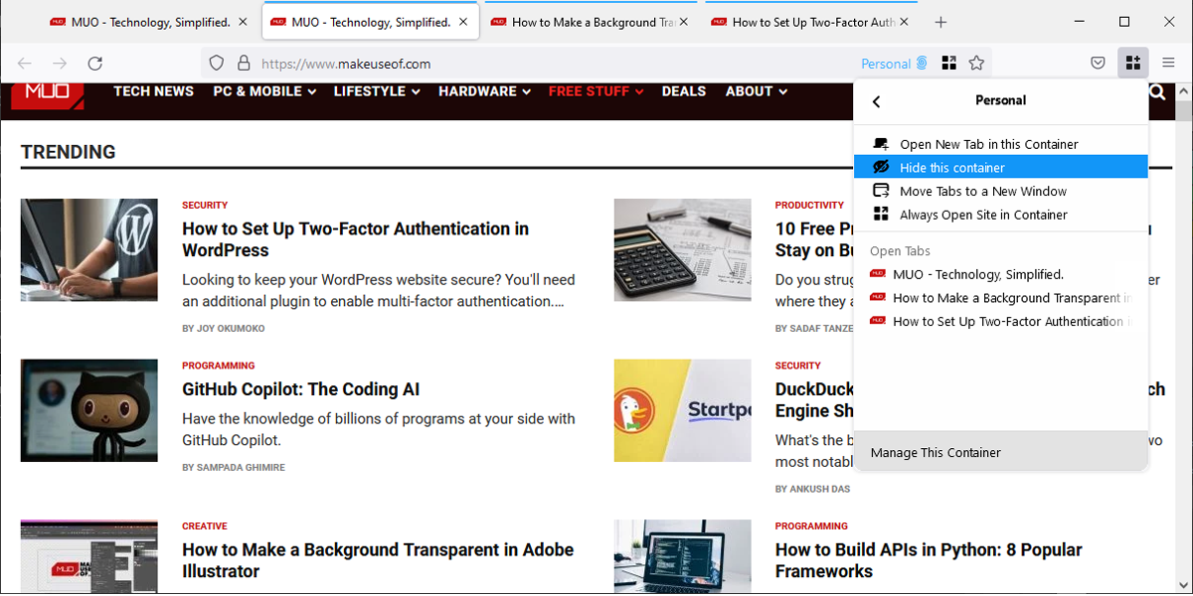
Task: Close the Background Transparent tab
Action: coord(684,22)
